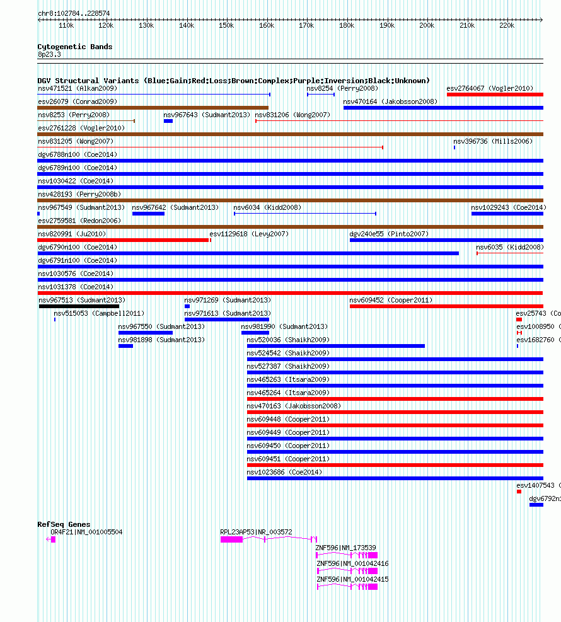Select the esv26079 (Conrad2009) brown bar
This screenshot has width=561, height=622.
pos(153,108)
